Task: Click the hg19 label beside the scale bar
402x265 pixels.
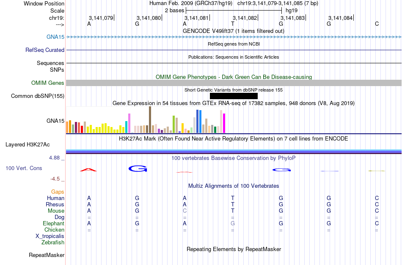Action: 292,11
